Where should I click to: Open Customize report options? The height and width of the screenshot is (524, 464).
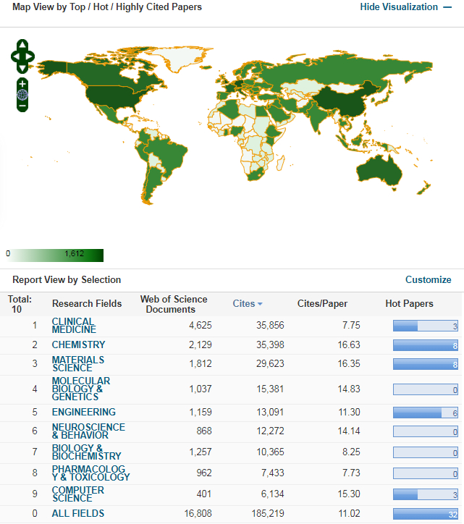point(429,279)
